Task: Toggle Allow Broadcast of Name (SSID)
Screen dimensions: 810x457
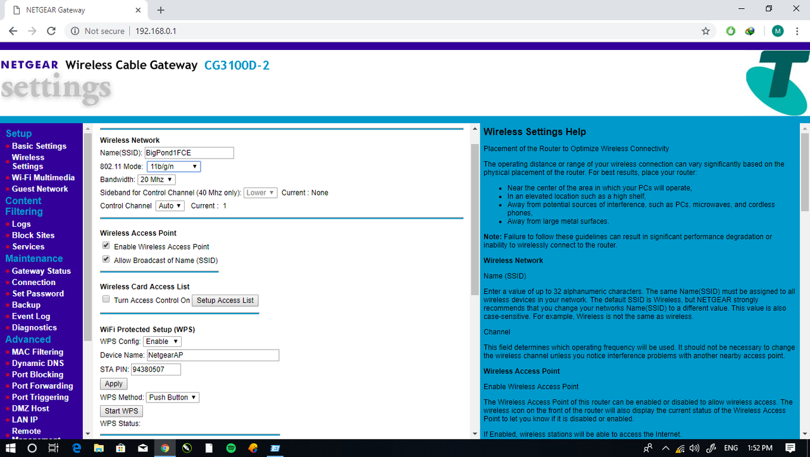Action: pyautogui.click(x=106, y=260)
